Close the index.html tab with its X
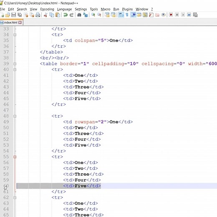This screenshot has height=217, width=217. pyautogui.click(x=20, y=23)
